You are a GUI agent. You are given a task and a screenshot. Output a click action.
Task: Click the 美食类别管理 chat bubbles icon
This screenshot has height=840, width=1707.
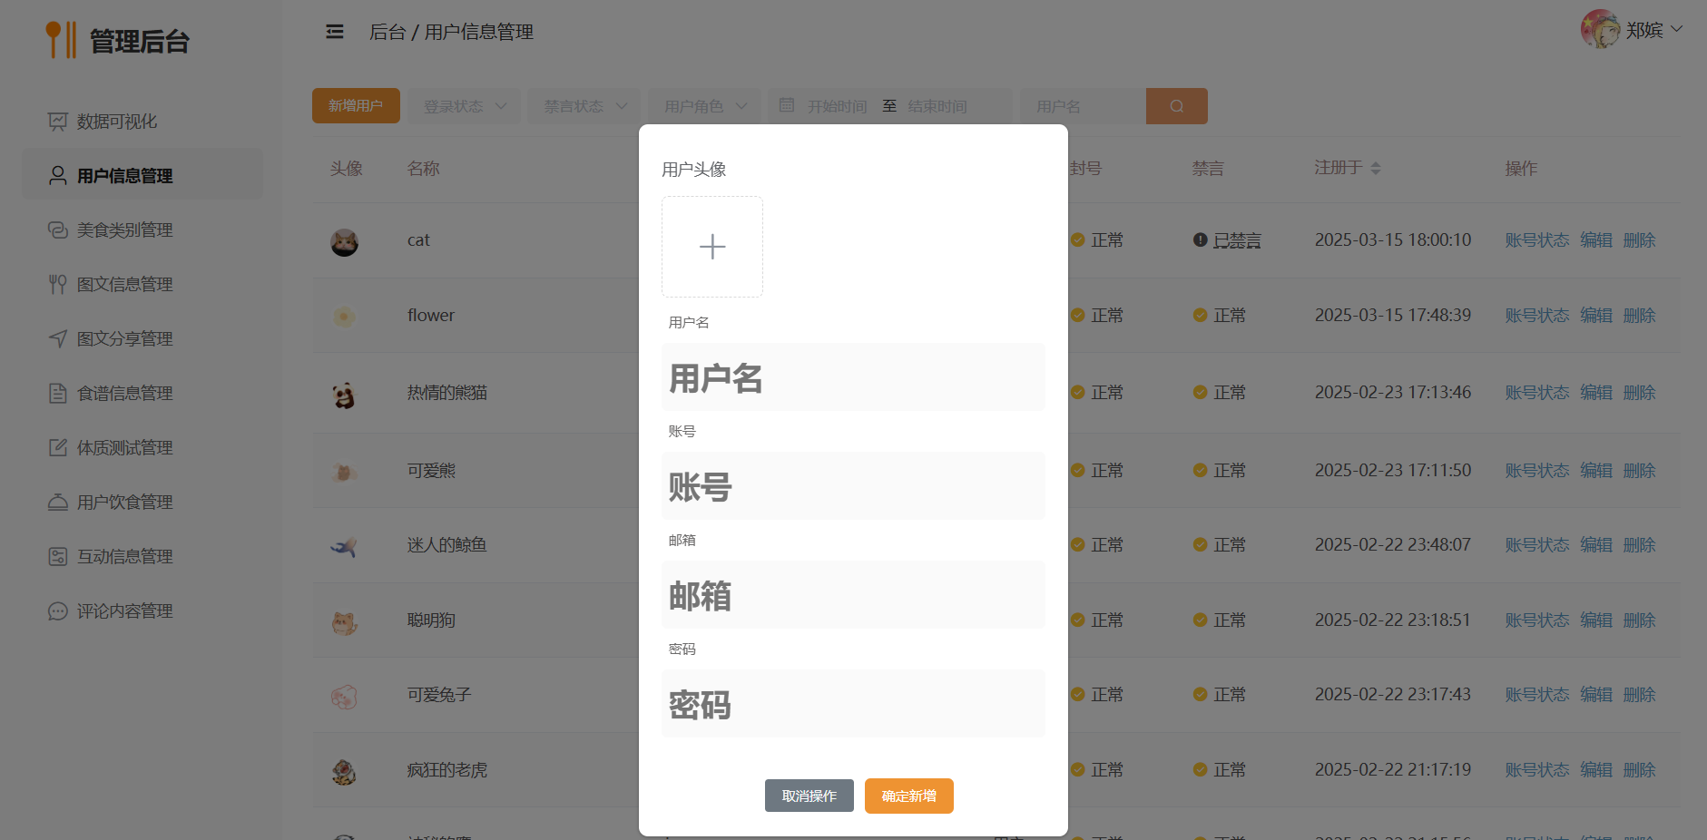point(58,230)
